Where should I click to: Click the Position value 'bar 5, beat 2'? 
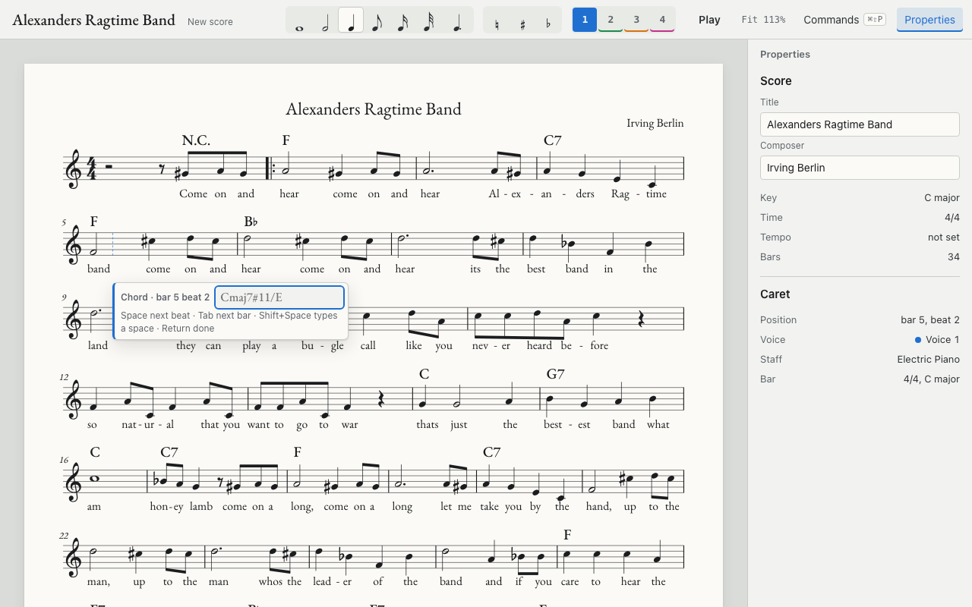point(930,320)
